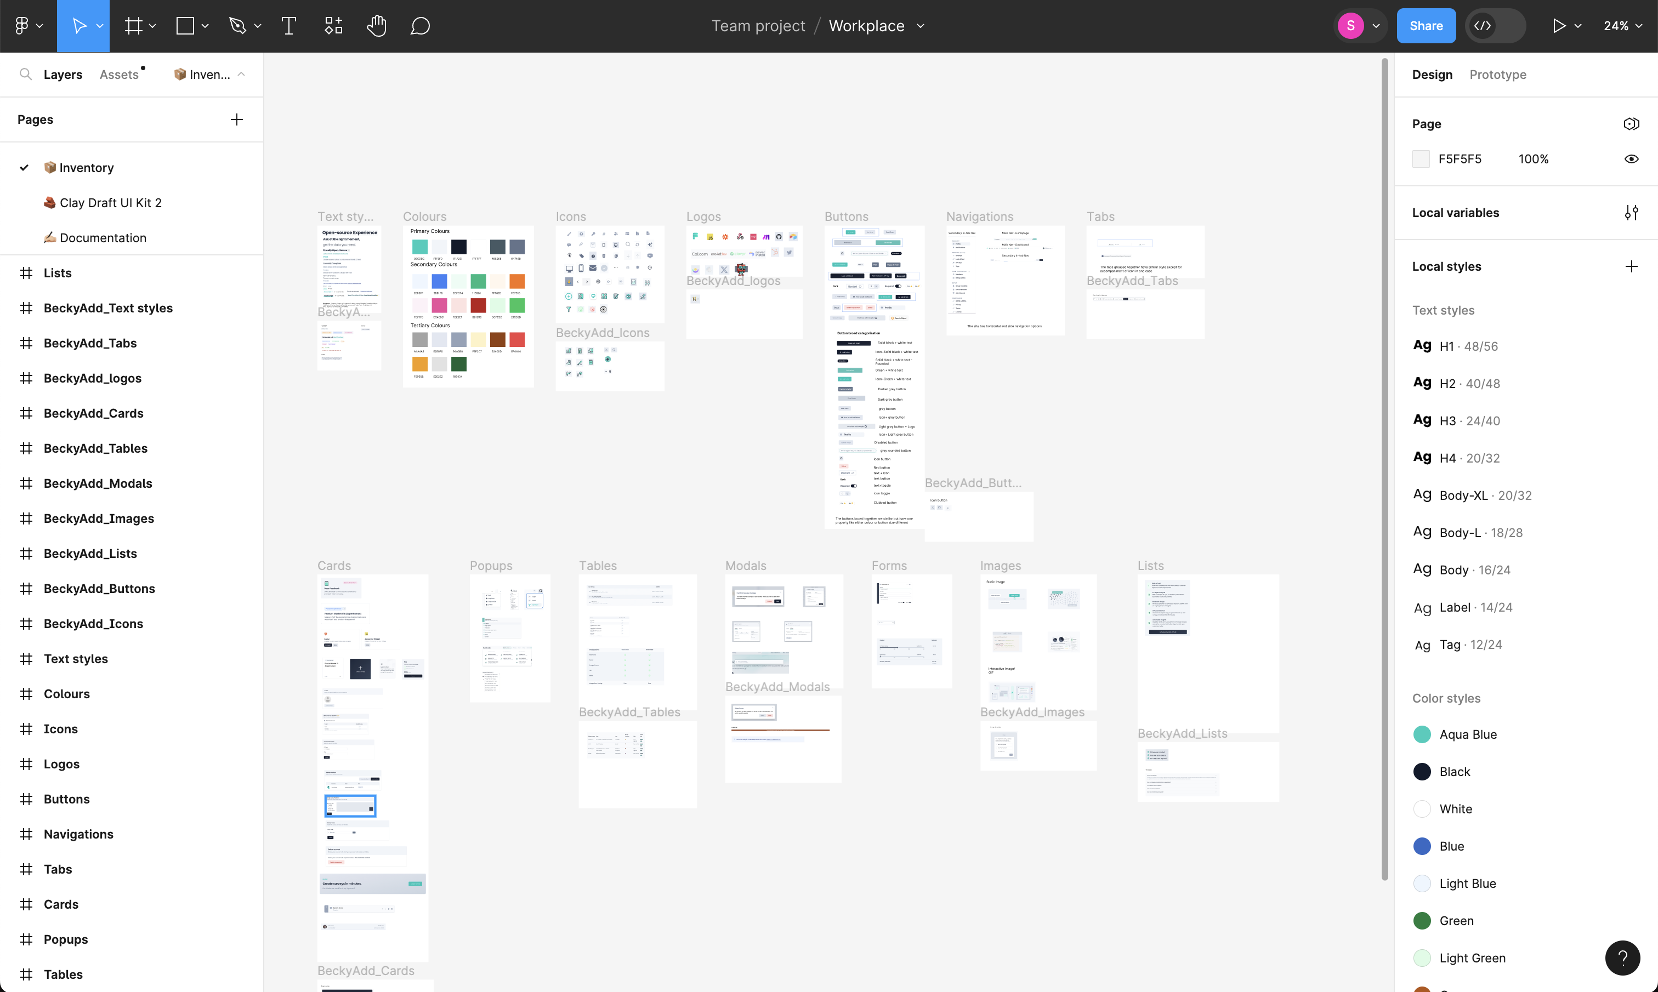Click the checkmark beside the Inventory page
This screenshot has height=992, width=1658.
24,167
